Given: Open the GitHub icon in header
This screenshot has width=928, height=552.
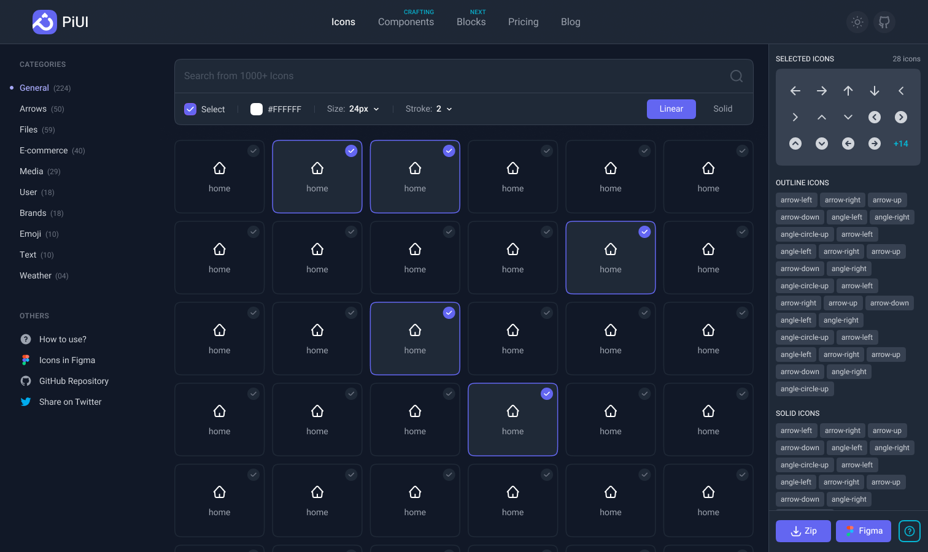Looking at the screenshot, I should click(884, 22).
